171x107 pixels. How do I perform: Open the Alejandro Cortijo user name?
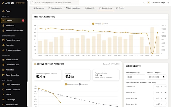pyautogui.click(x=158, y=3)
